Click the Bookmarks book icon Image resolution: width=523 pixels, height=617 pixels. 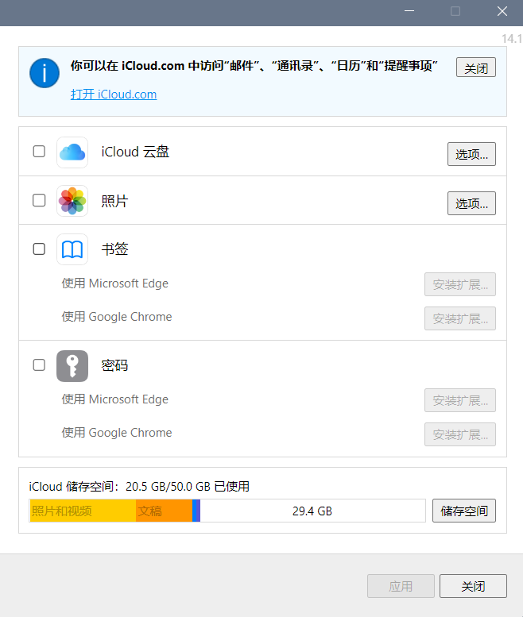72,249
